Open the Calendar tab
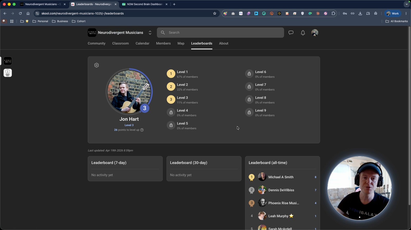This screenshot has width=411, height=230. [x=142, y=43]
